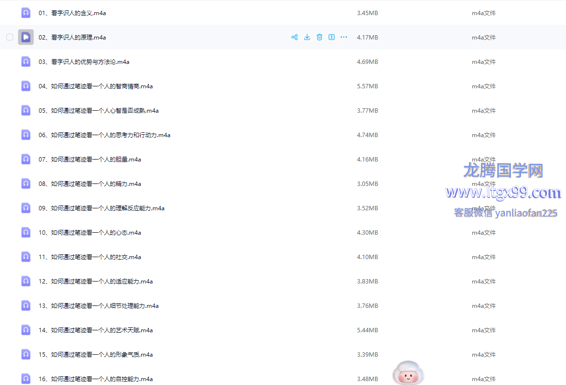Click m4a文件 type label of file 11
The image size is (566, 385).
pos(483,257)
